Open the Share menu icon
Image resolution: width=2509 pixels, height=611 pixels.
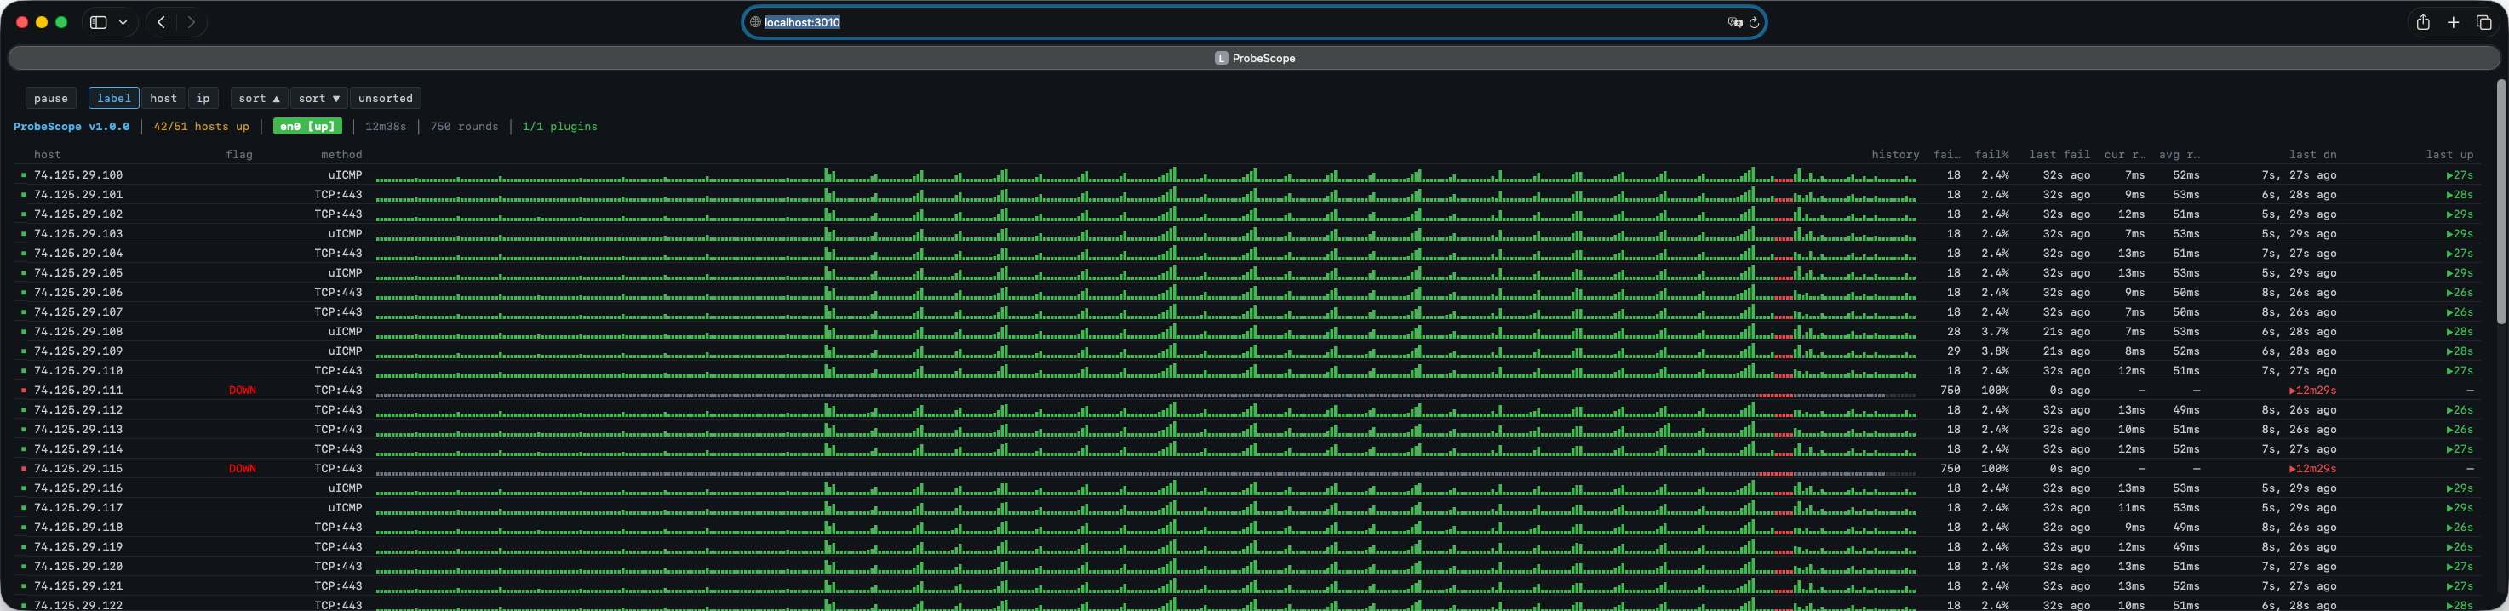[x=2422, y=22]
